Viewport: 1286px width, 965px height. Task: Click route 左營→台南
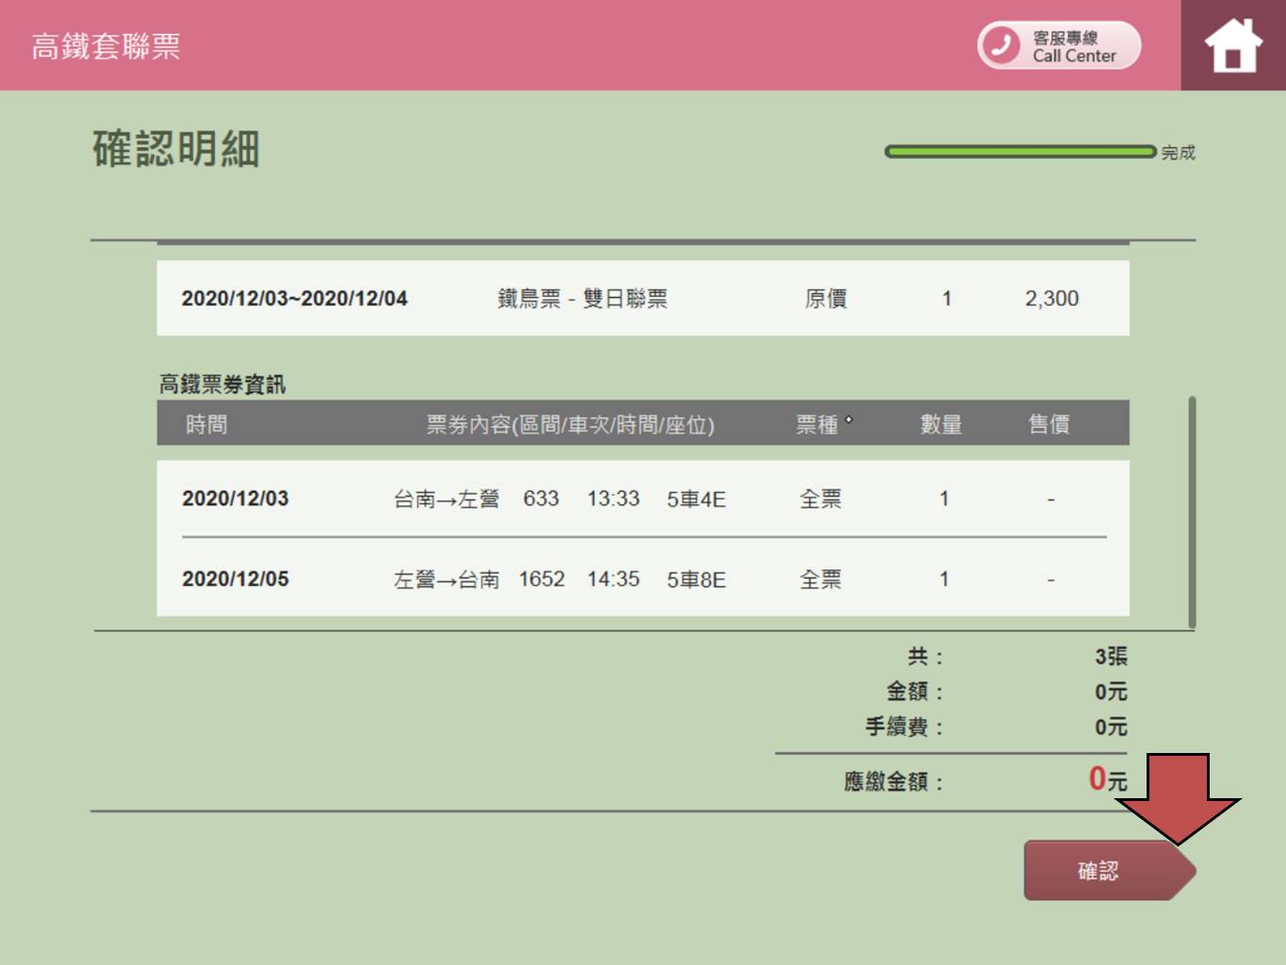[x=447, y=580]
